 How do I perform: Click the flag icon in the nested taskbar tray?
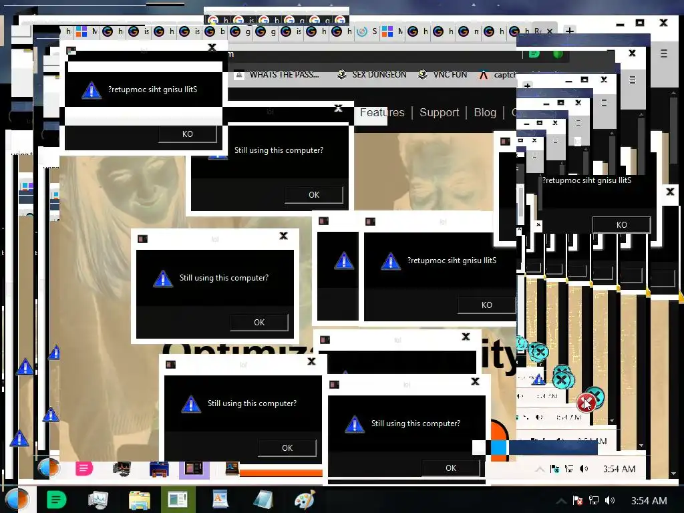pyautogui.click(x=554, y=469)
